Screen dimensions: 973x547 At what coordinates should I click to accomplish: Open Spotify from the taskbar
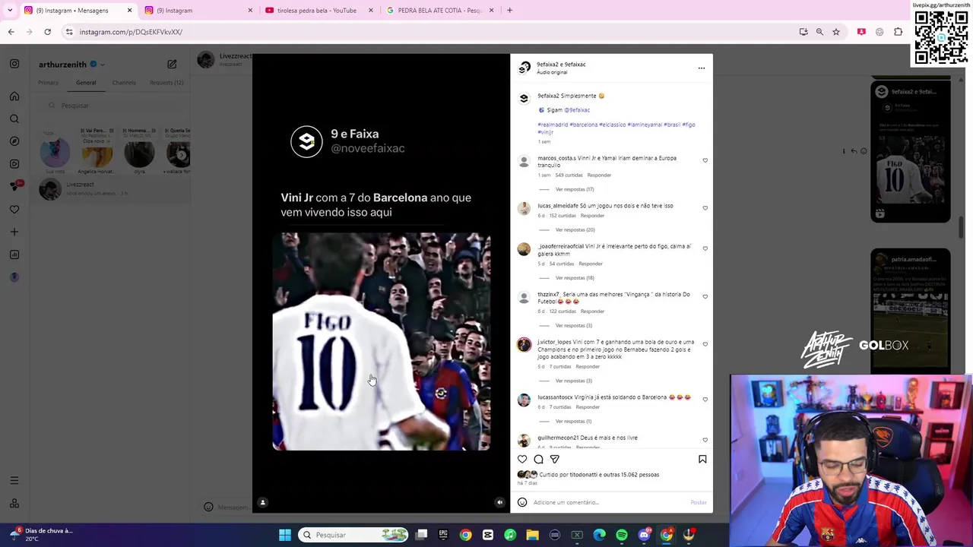pyautogui.click(x=622, y=535)
